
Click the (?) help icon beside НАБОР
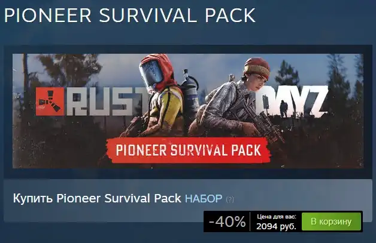pos(230,199)
